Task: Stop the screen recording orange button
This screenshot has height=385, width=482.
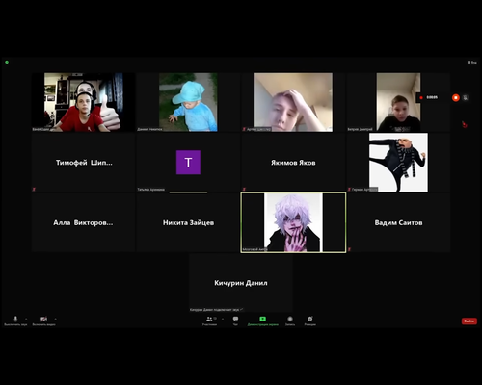Action: click(x=455, y=97)
